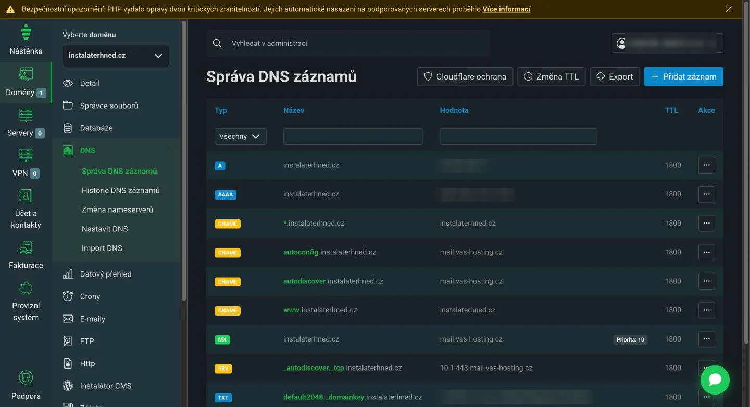
Task: Click the Cloudflare ochrana button
Action: coord(465,76)
